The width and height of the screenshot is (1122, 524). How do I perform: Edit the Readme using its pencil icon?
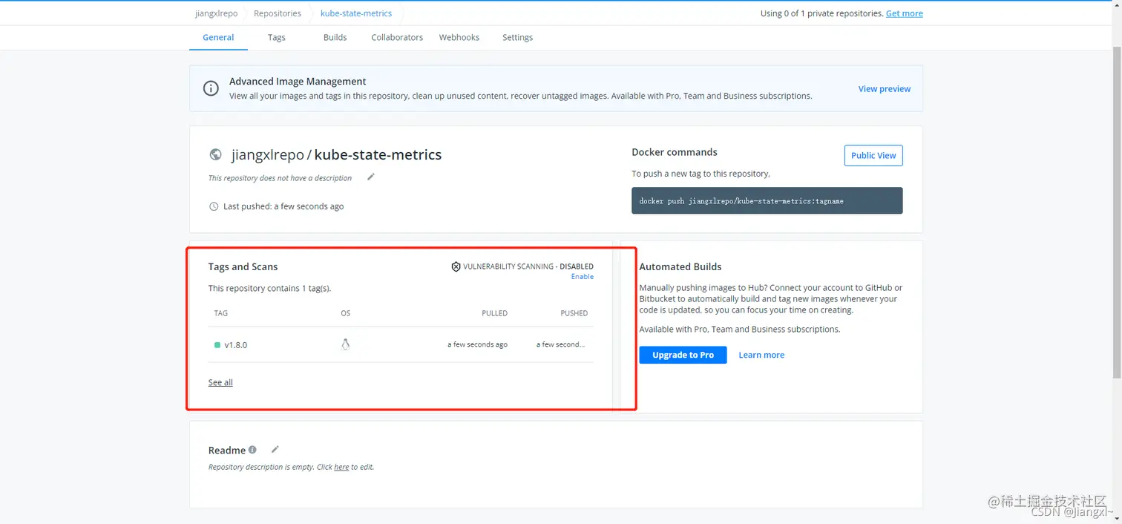click(275, 449)
